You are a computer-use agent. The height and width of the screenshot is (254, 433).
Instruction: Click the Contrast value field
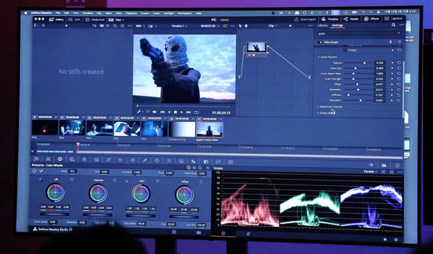[137, 172]
